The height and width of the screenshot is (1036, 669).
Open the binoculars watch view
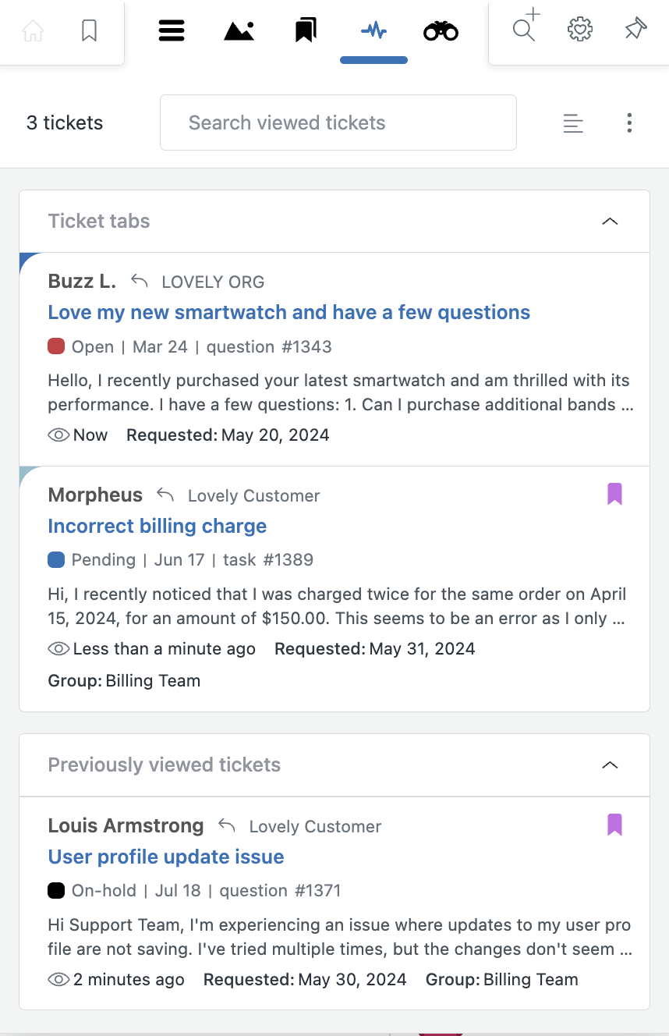441,31
